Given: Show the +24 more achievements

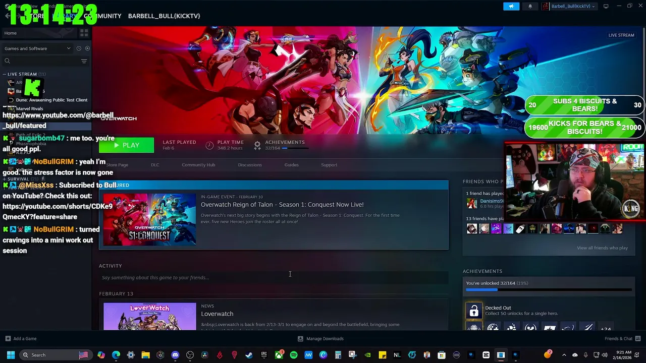Looking at the screenshot, I should click(606, 329).
